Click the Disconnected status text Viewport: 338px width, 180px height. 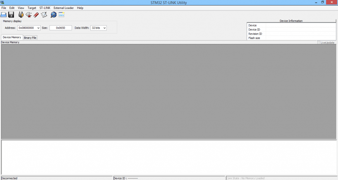(x=9, y=178)
